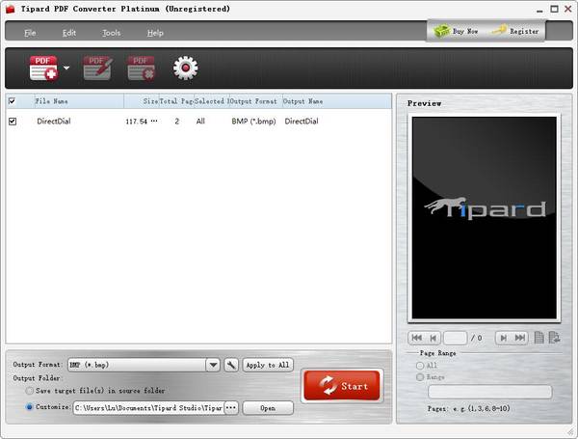Click the File Name column header
578x439 pixels.
[x=79, y=101]
